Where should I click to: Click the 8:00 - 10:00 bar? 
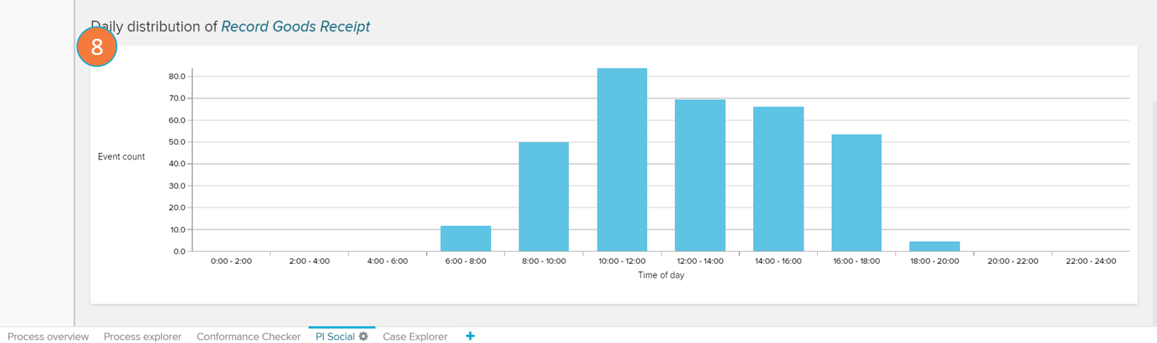tap(543, 197)
